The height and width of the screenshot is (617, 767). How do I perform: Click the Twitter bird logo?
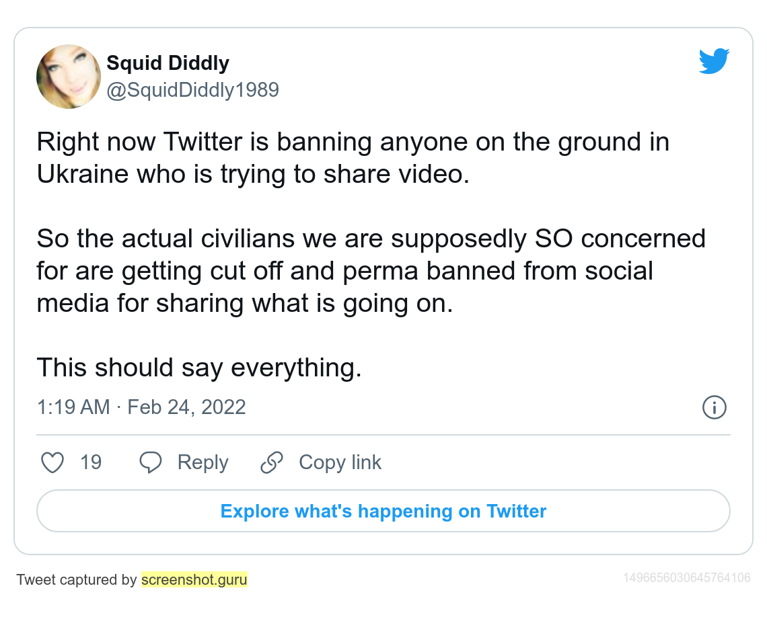click(714, 61)
